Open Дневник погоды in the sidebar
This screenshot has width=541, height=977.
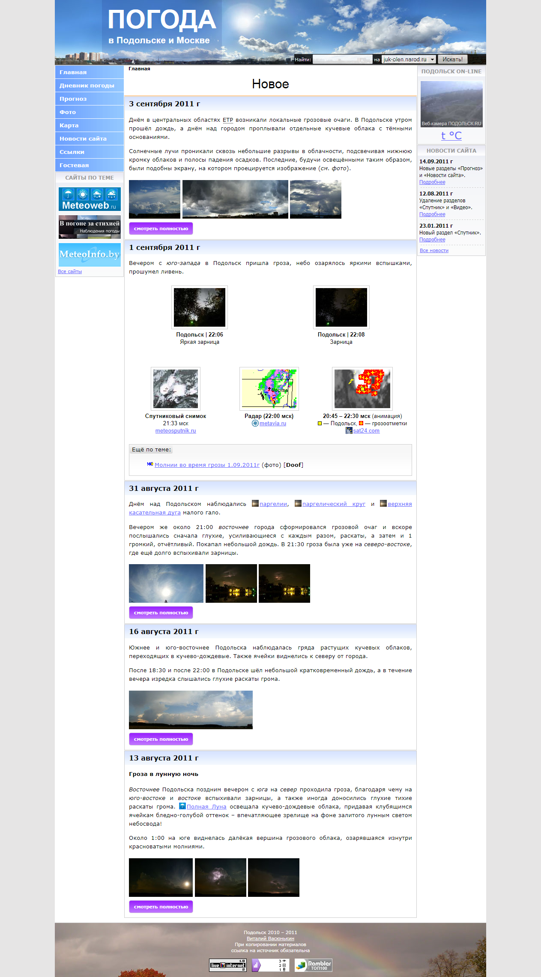(x=89, y=85)
